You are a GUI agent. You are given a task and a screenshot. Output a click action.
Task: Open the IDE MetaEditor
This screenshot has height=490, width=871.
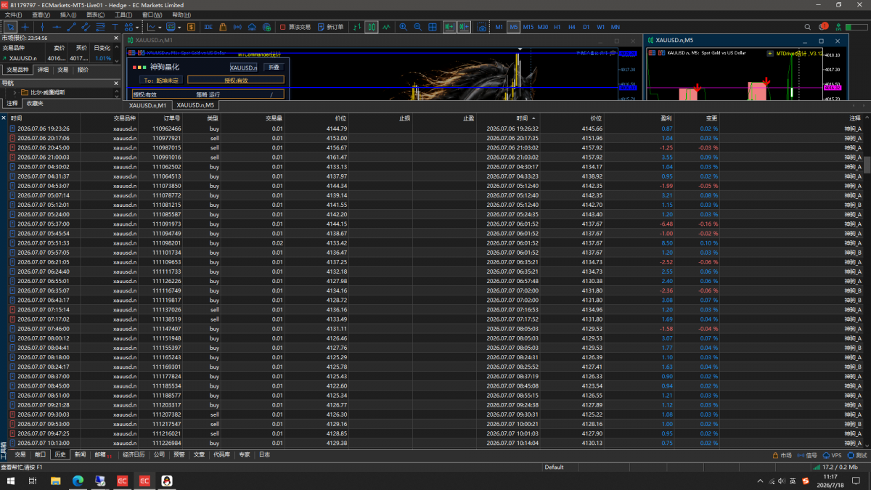coord(208,27)
